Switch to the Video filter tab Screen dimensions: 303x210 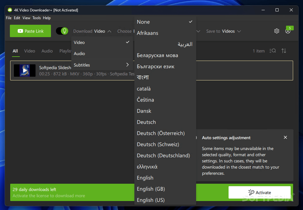30,51
